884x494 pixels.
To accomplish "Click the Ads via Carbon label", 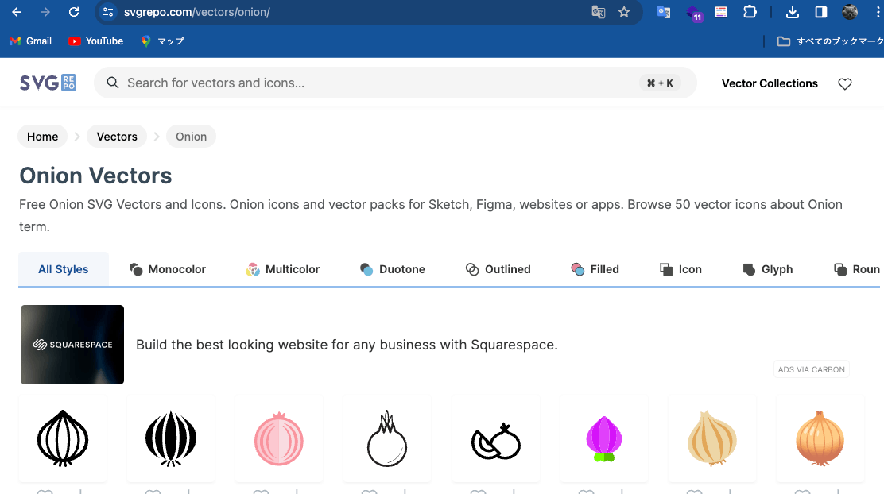I will [x=812, y=369].
